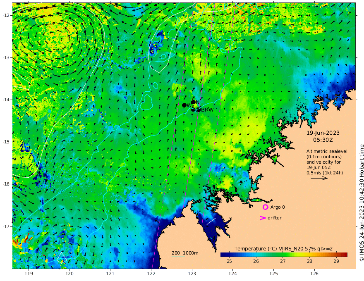The height and width of the screenshot is (281, 364).
Task: Click longitude axis label 126
Action: [314, 274]
